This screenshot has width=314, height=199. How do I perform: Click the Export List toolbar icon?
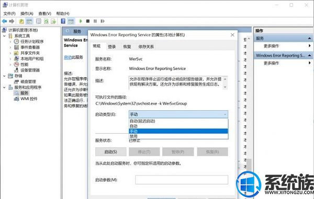tap(53, 21)
